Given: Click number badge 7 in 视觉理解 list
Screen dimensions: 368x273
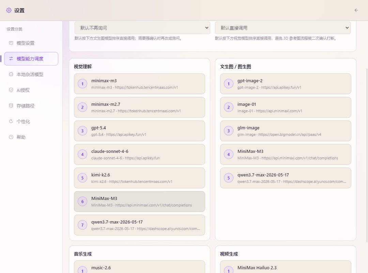Looking at the screenshot, I should coord(82,225).
